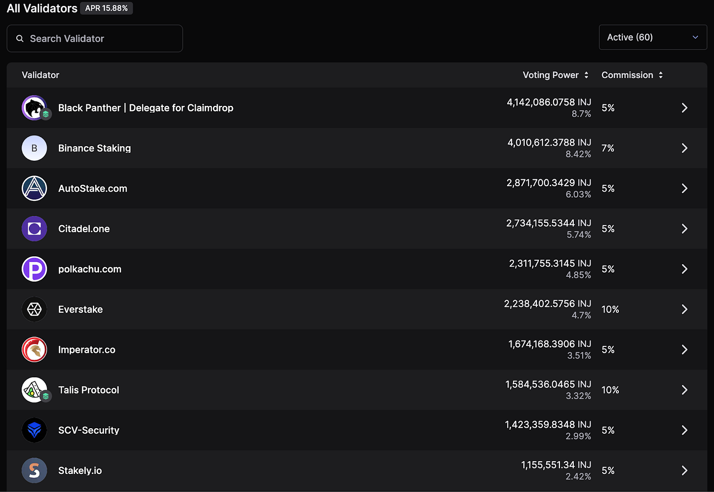Click voting power 2,734,155.5344 INJ
Image resolution: width=714 pixels, height=492 pixels.
pos(549,222)
